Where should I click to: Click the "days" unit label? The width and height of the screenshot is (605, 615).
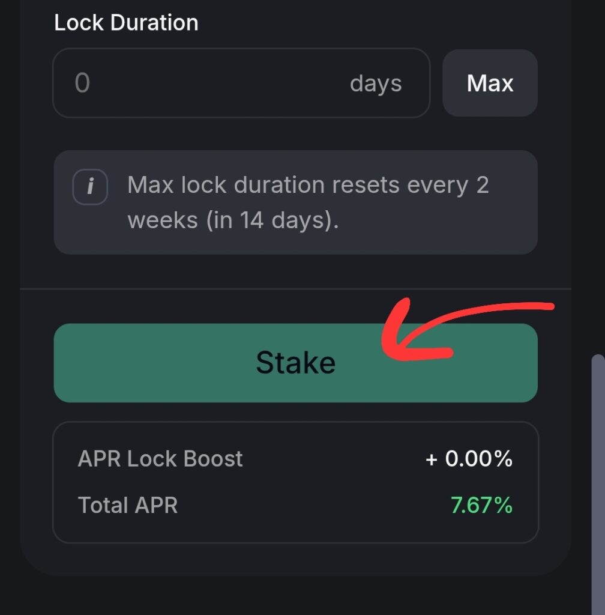376,83
